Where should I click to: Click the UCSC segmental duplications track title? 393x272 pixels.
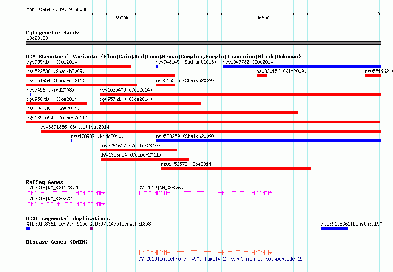coord(68,218)
